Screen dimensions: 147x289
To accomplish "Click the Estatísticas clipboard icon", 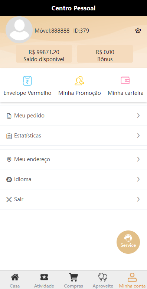I will [9, 136].
